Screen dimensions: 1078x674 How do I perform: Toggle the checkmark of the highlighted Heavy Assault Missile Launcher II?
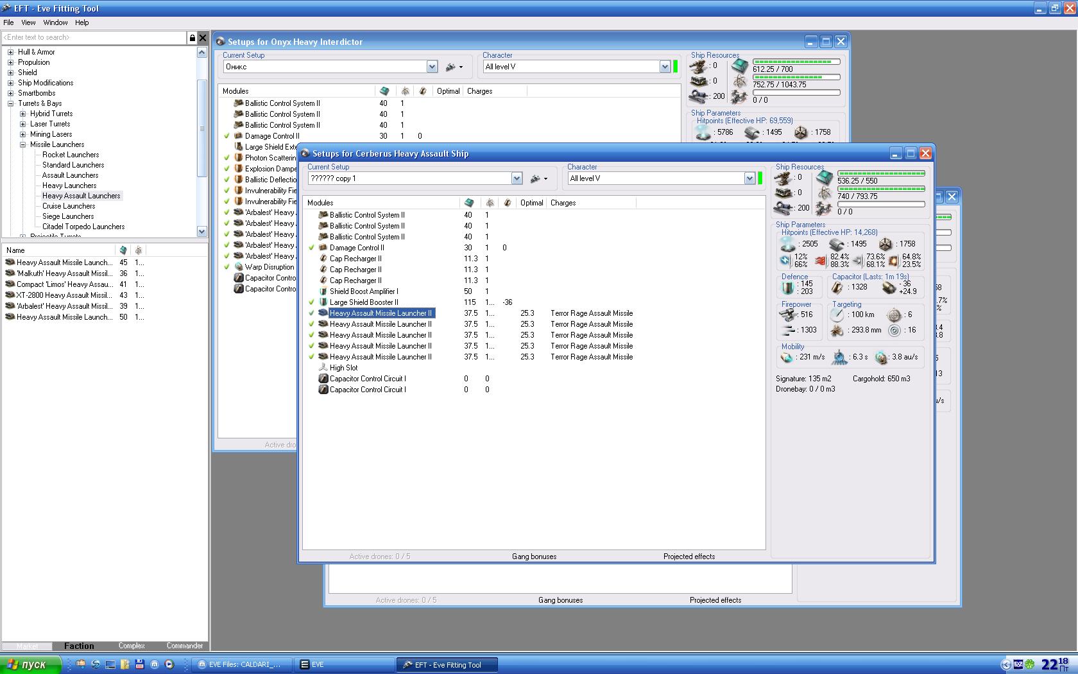pos(311,313)
